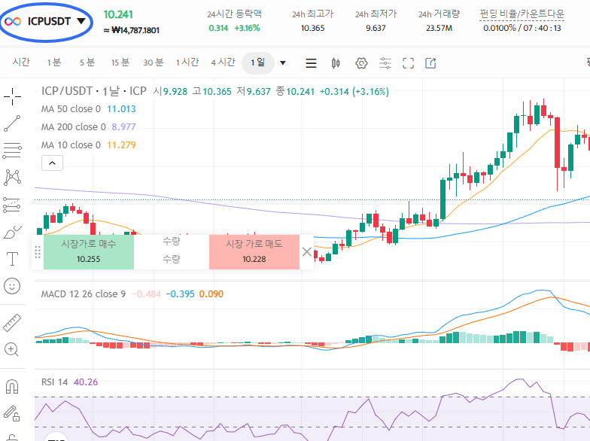
Task: Toggle the lock drawing mode pencil icon
Action: click(12, 412)
